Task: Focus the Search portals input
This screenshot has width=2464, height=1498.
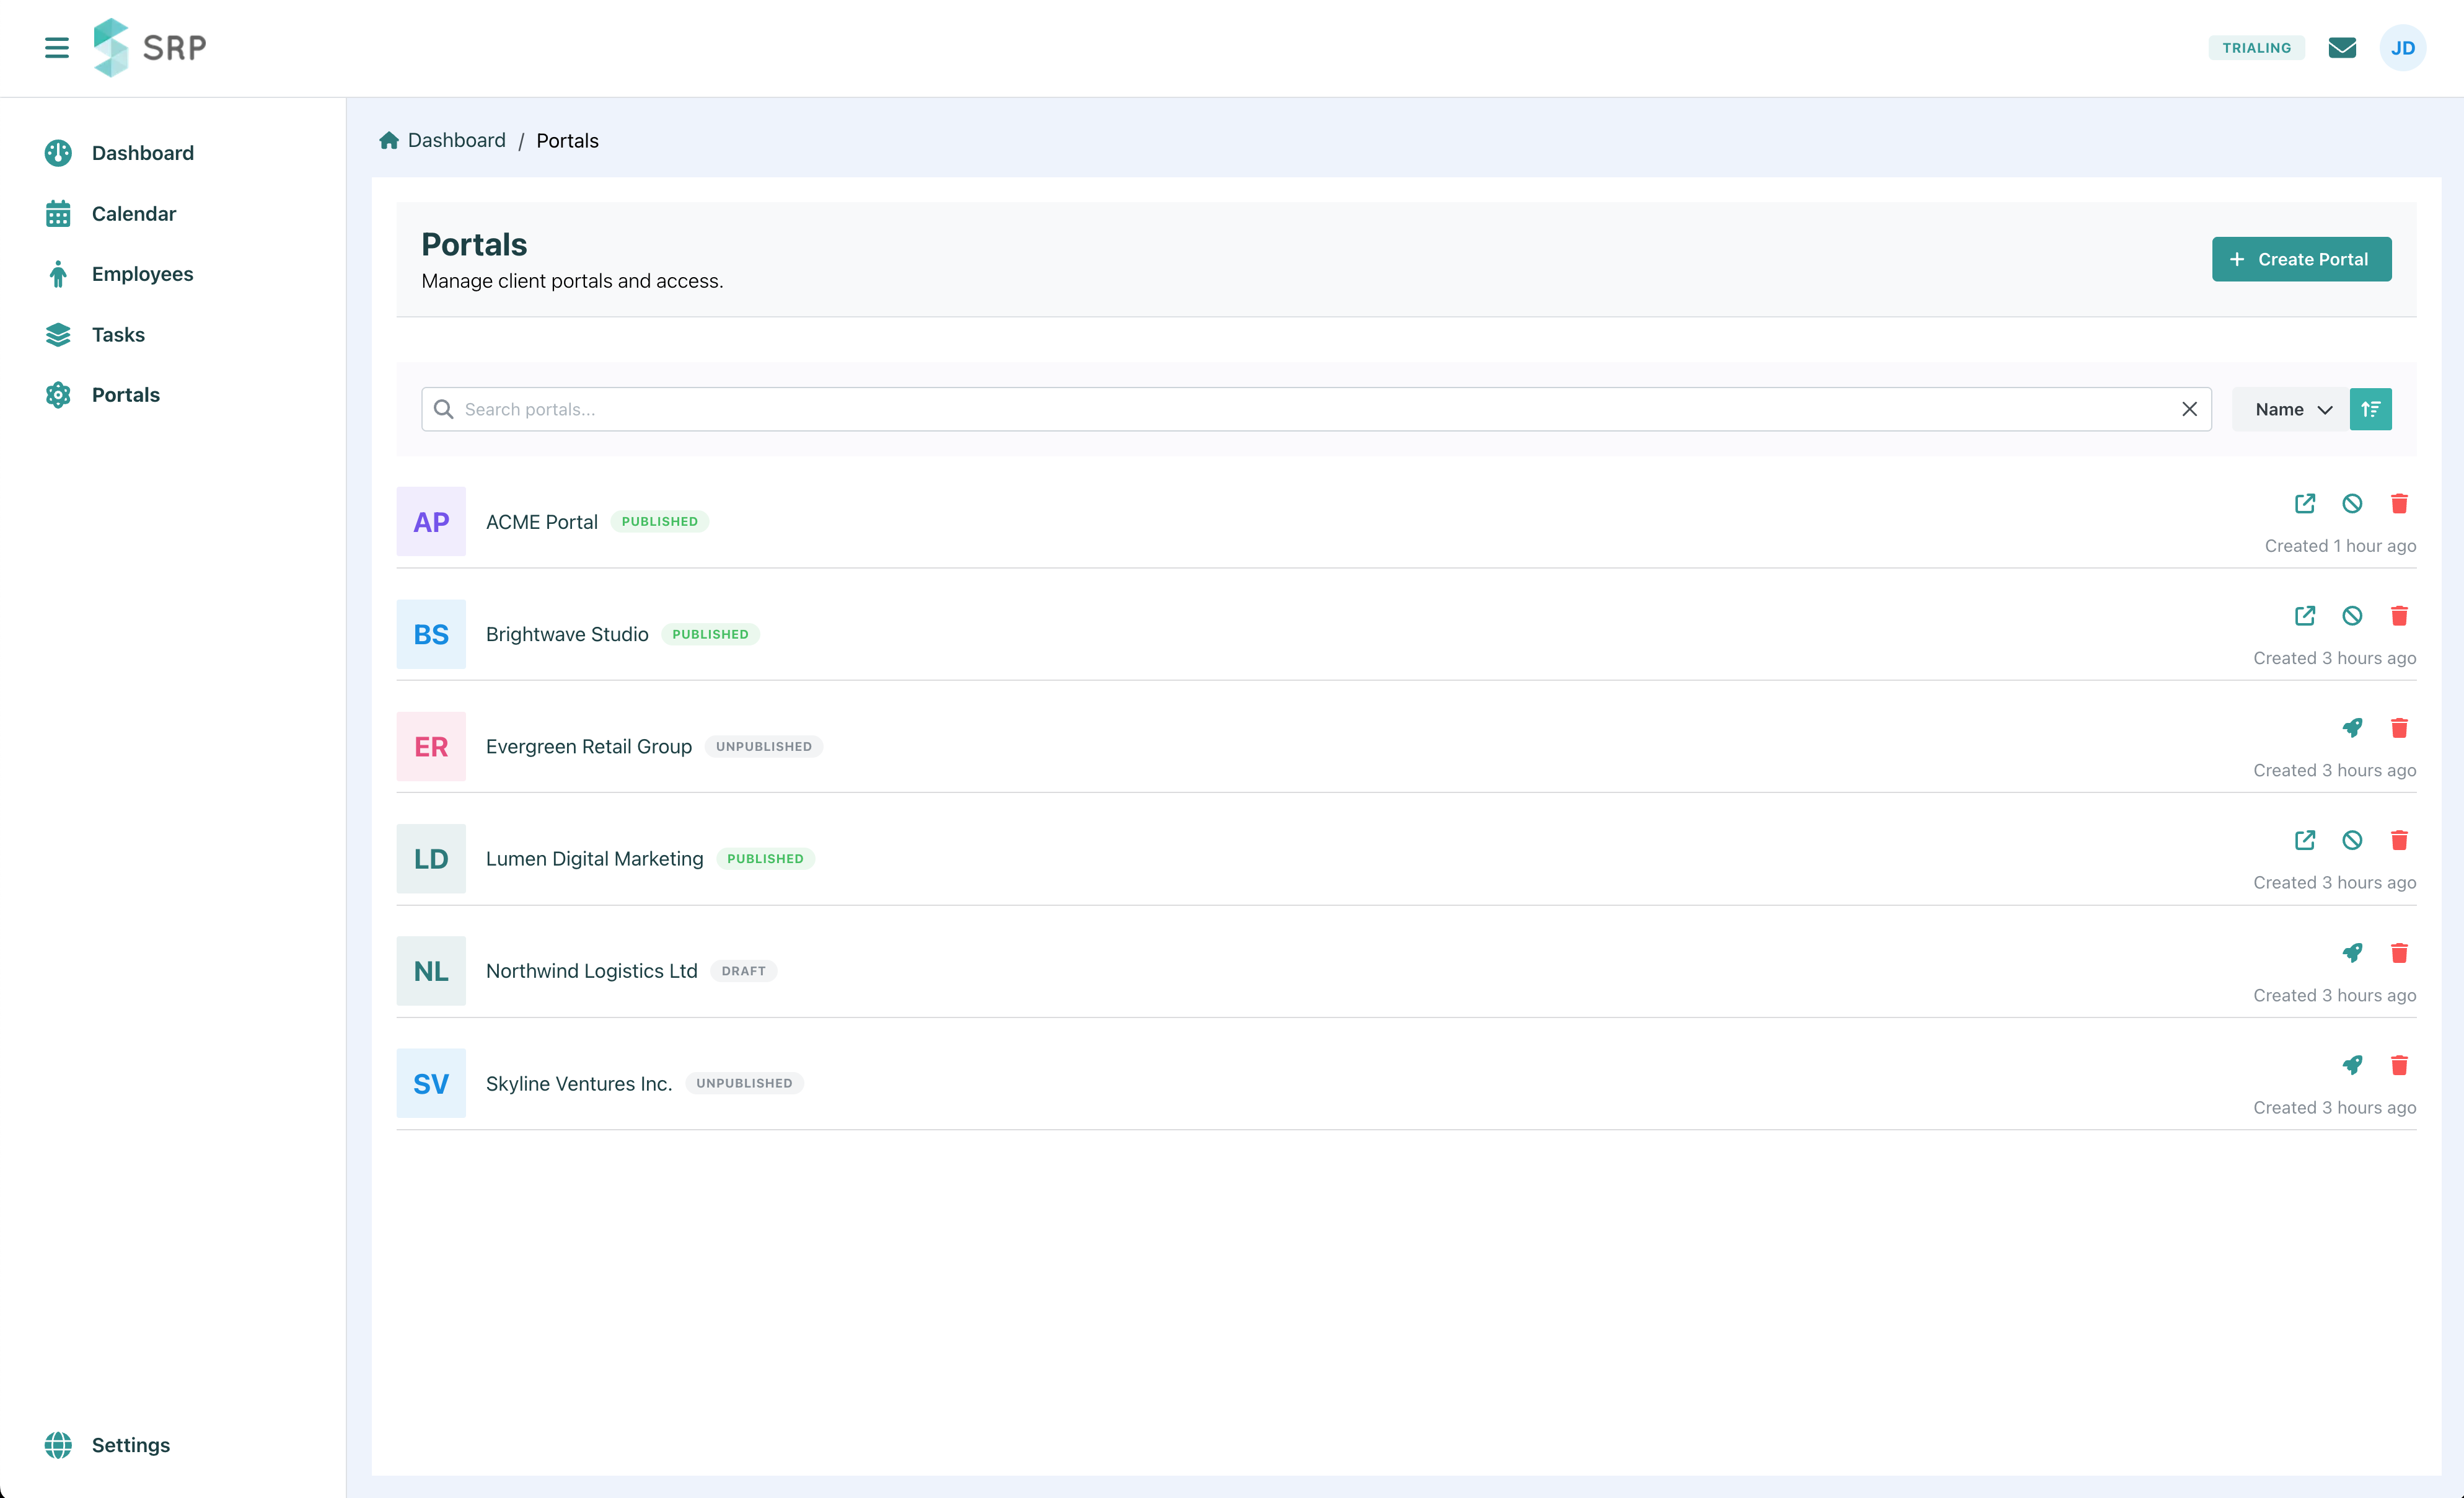Action: point(1300,409)
